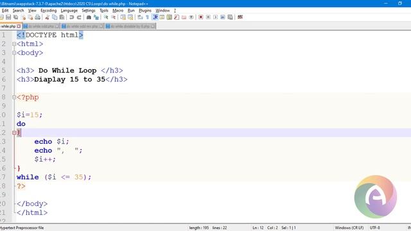The image size is (411, 231).
Task: Click the UTF-8 encoding status field
Action: point(375,228)
